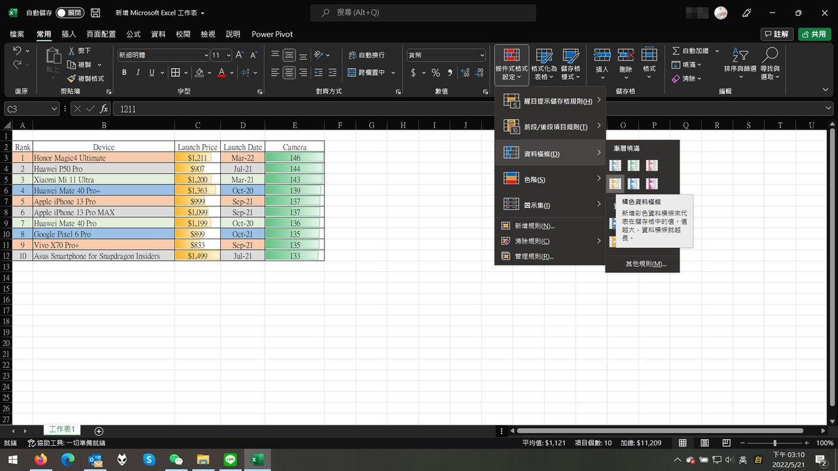Click 其他規則 (More Rules) in data bar submenu

coord(642,264)
